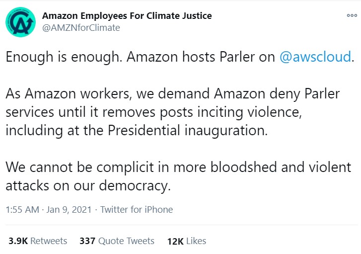Follow the @awscloud mention link
361x254 pixels.
(315, 57)
